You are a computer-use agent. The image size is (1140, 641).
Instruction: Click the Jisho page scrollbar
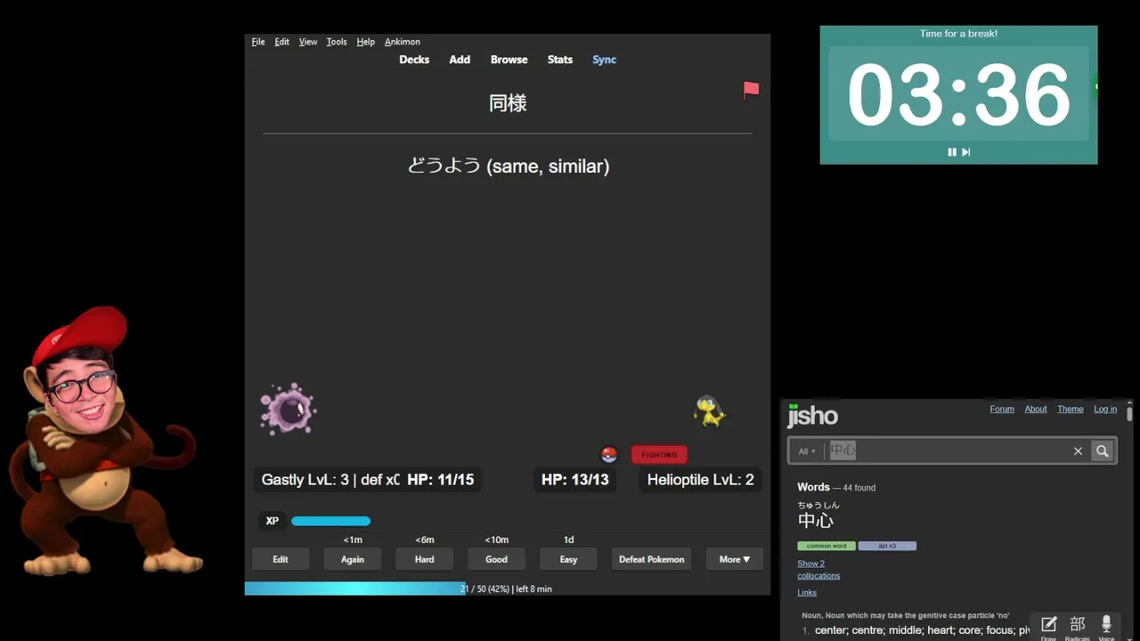1129,412
